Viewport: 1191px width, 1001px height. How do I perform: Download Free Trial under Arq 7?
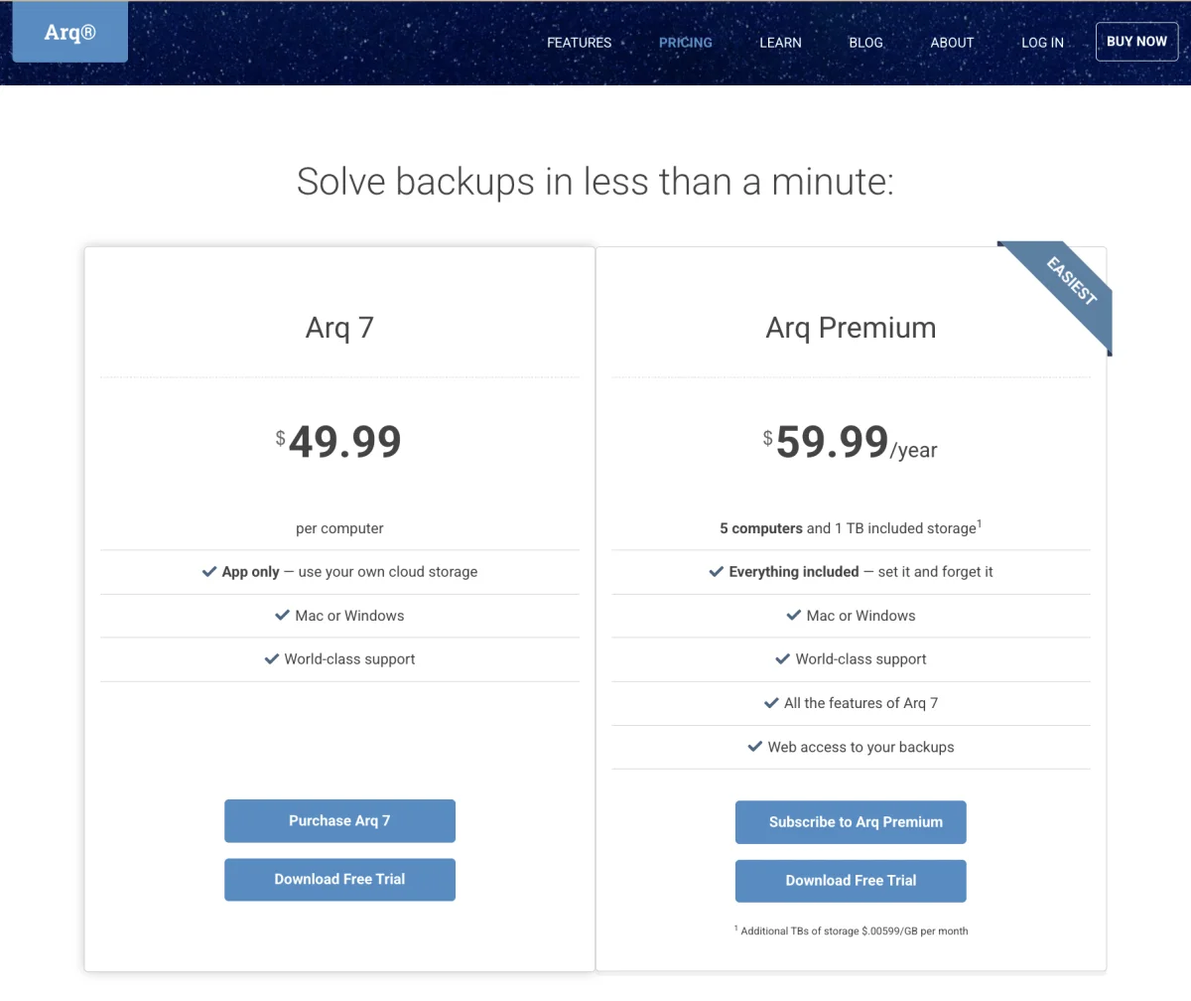click(x=339, y=880)
